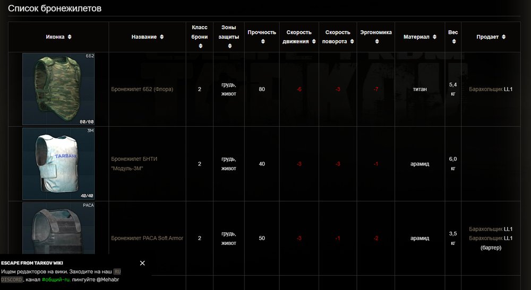This screenshot has width=531, height=290.
Task: Open link Бронежилет БНТИ "Модуль-3М"
Action: click(134, 164)
